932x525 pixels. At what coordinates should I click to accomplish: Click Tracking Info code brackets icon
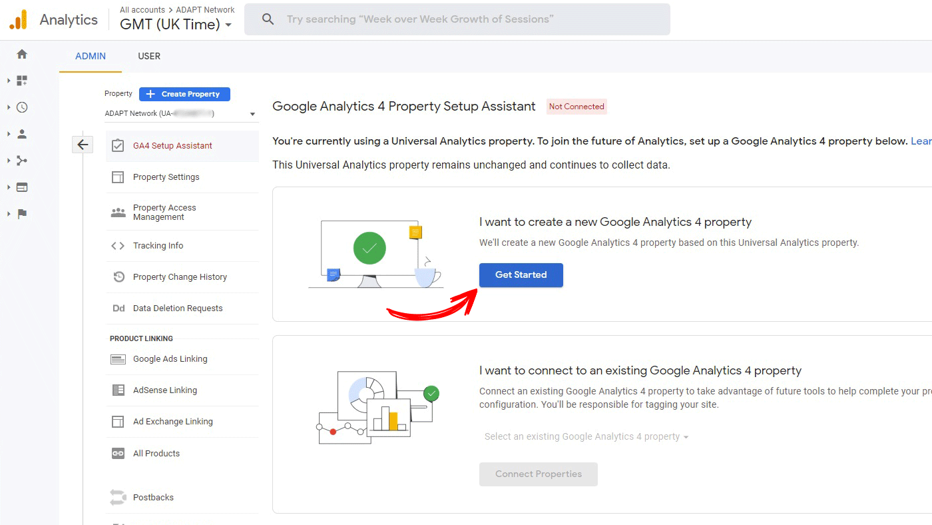[118, 246]
